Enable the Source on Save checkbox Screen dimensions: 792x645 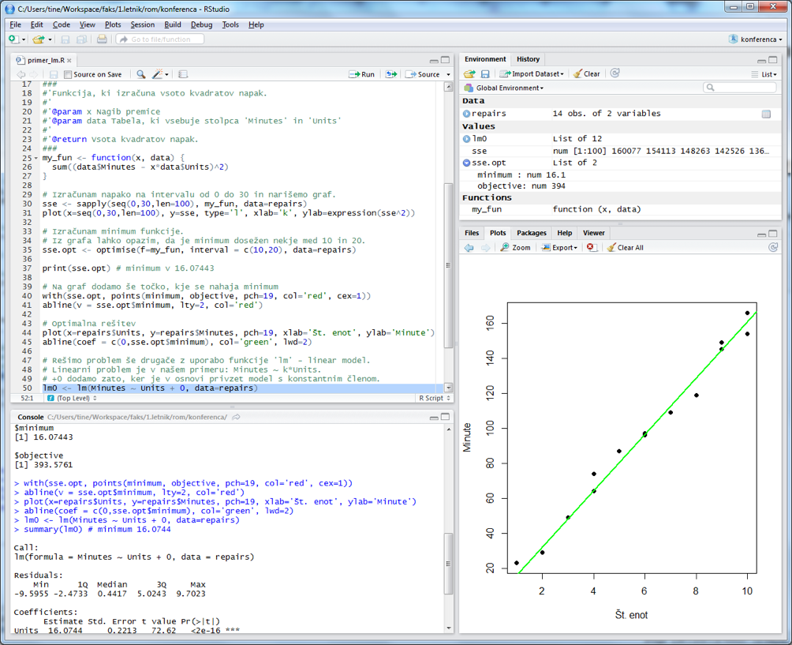click(68, 74)
